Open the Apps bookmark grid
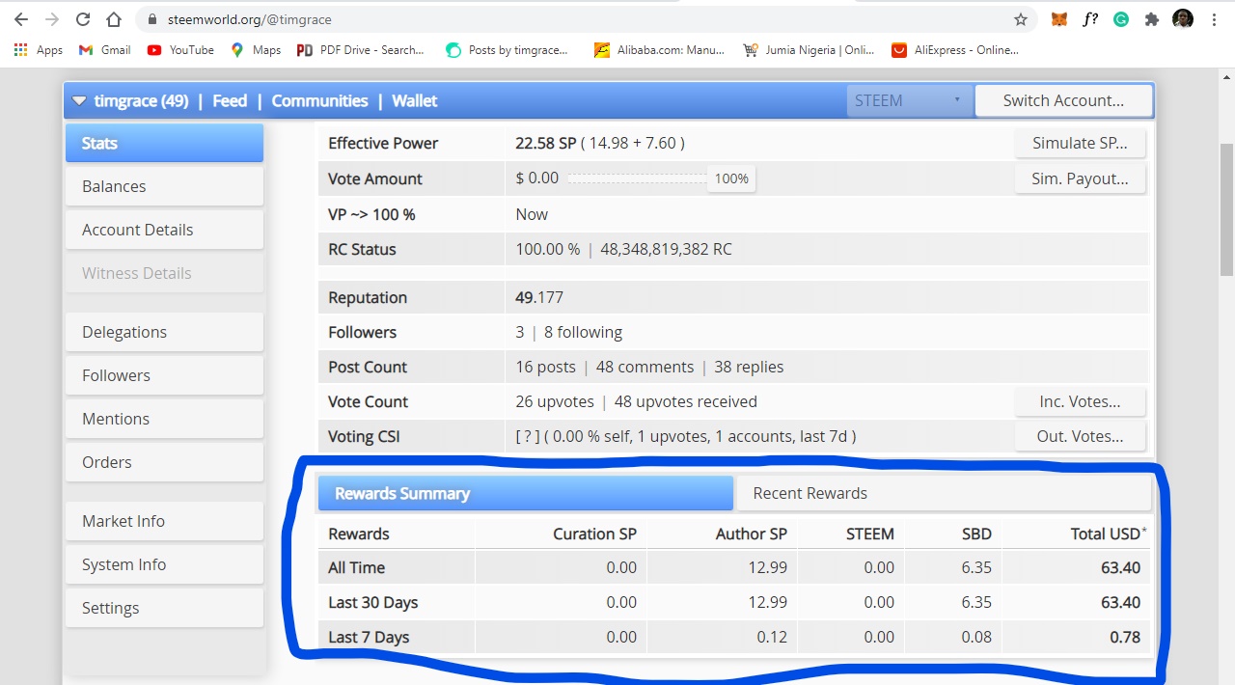 (39, 50)
